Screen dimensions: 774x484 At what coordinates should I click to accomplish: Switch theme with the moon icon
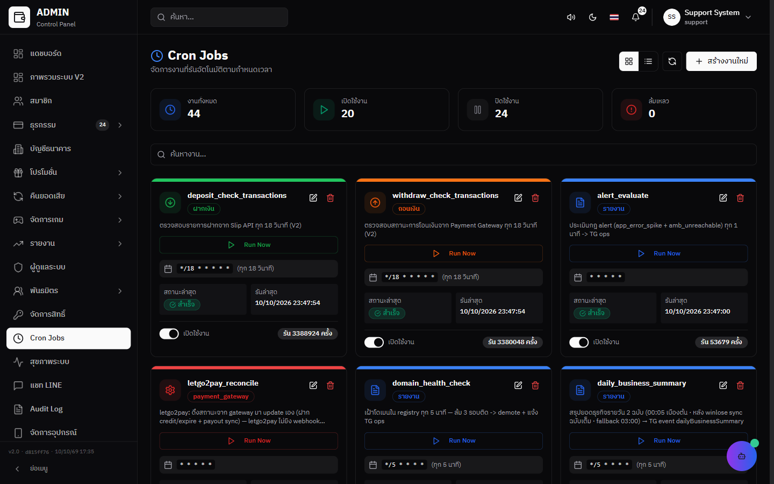pyautogui.click(x=592, y=17)
